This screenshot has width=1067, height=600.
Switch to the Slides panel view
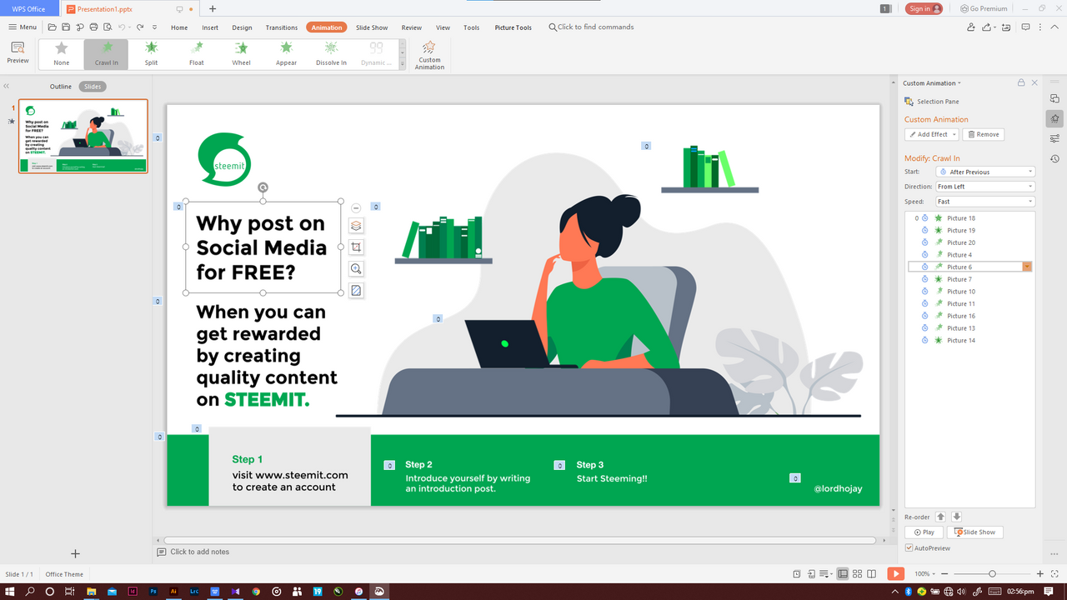pos(93,87)
